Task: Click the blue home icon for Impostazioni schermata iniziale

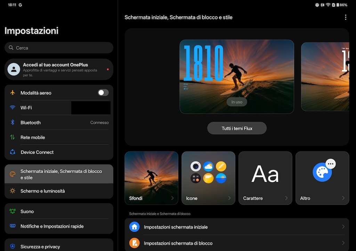Action: [x=134, y=227]
